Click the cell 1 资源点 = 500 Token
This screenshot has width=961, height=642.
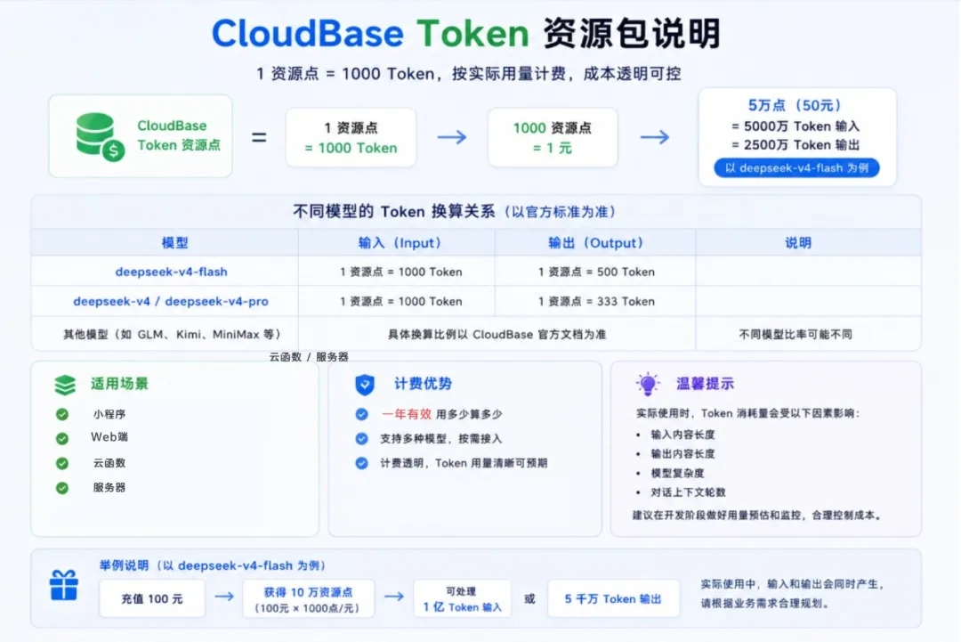(x=596, y=272)
